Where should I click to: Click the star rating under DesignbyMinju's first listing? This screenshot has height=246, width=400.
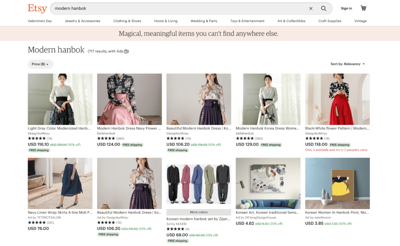tap(36, 138)
